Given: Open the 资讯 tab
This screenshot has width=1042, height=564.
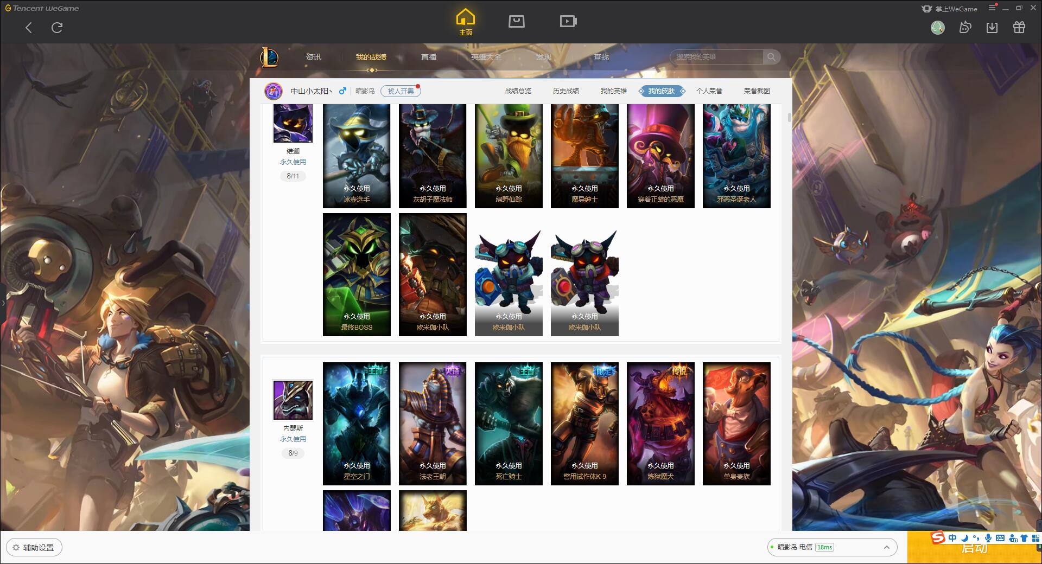Looking at the screenshot, I should tap(313, 57).
